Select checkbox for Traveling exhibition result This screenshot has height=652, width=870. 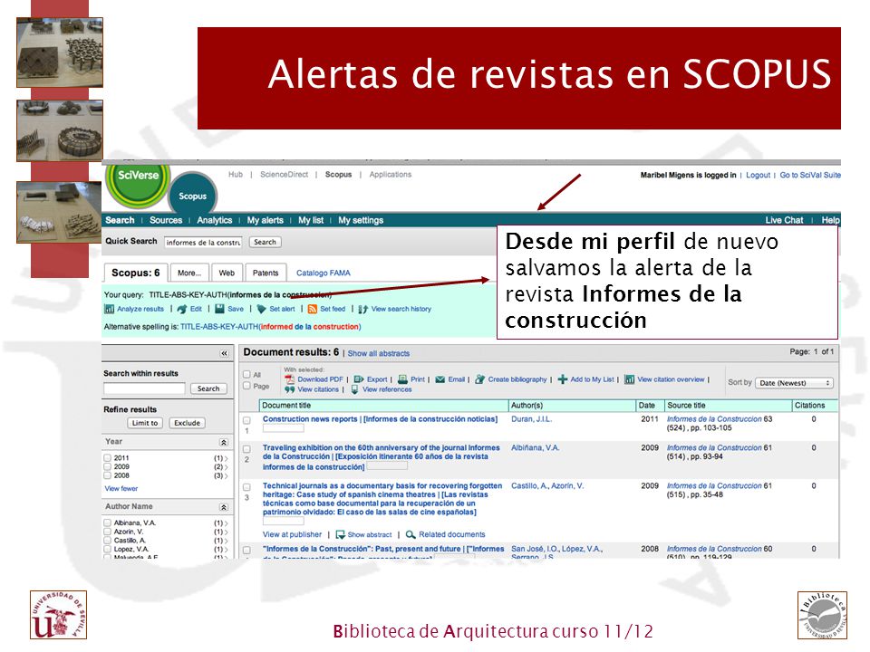(x=246, y=448)
